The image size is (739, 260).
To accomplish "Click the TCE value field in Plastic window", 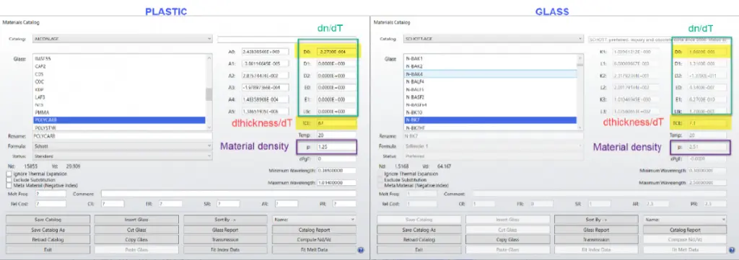I will pos(336,124).
